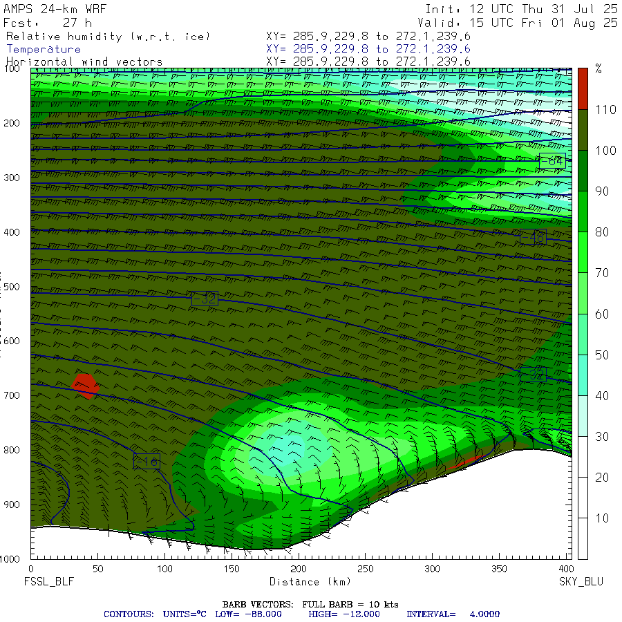Click the '30' colorbar value label
622x622 pixels.
pos(602,436)
